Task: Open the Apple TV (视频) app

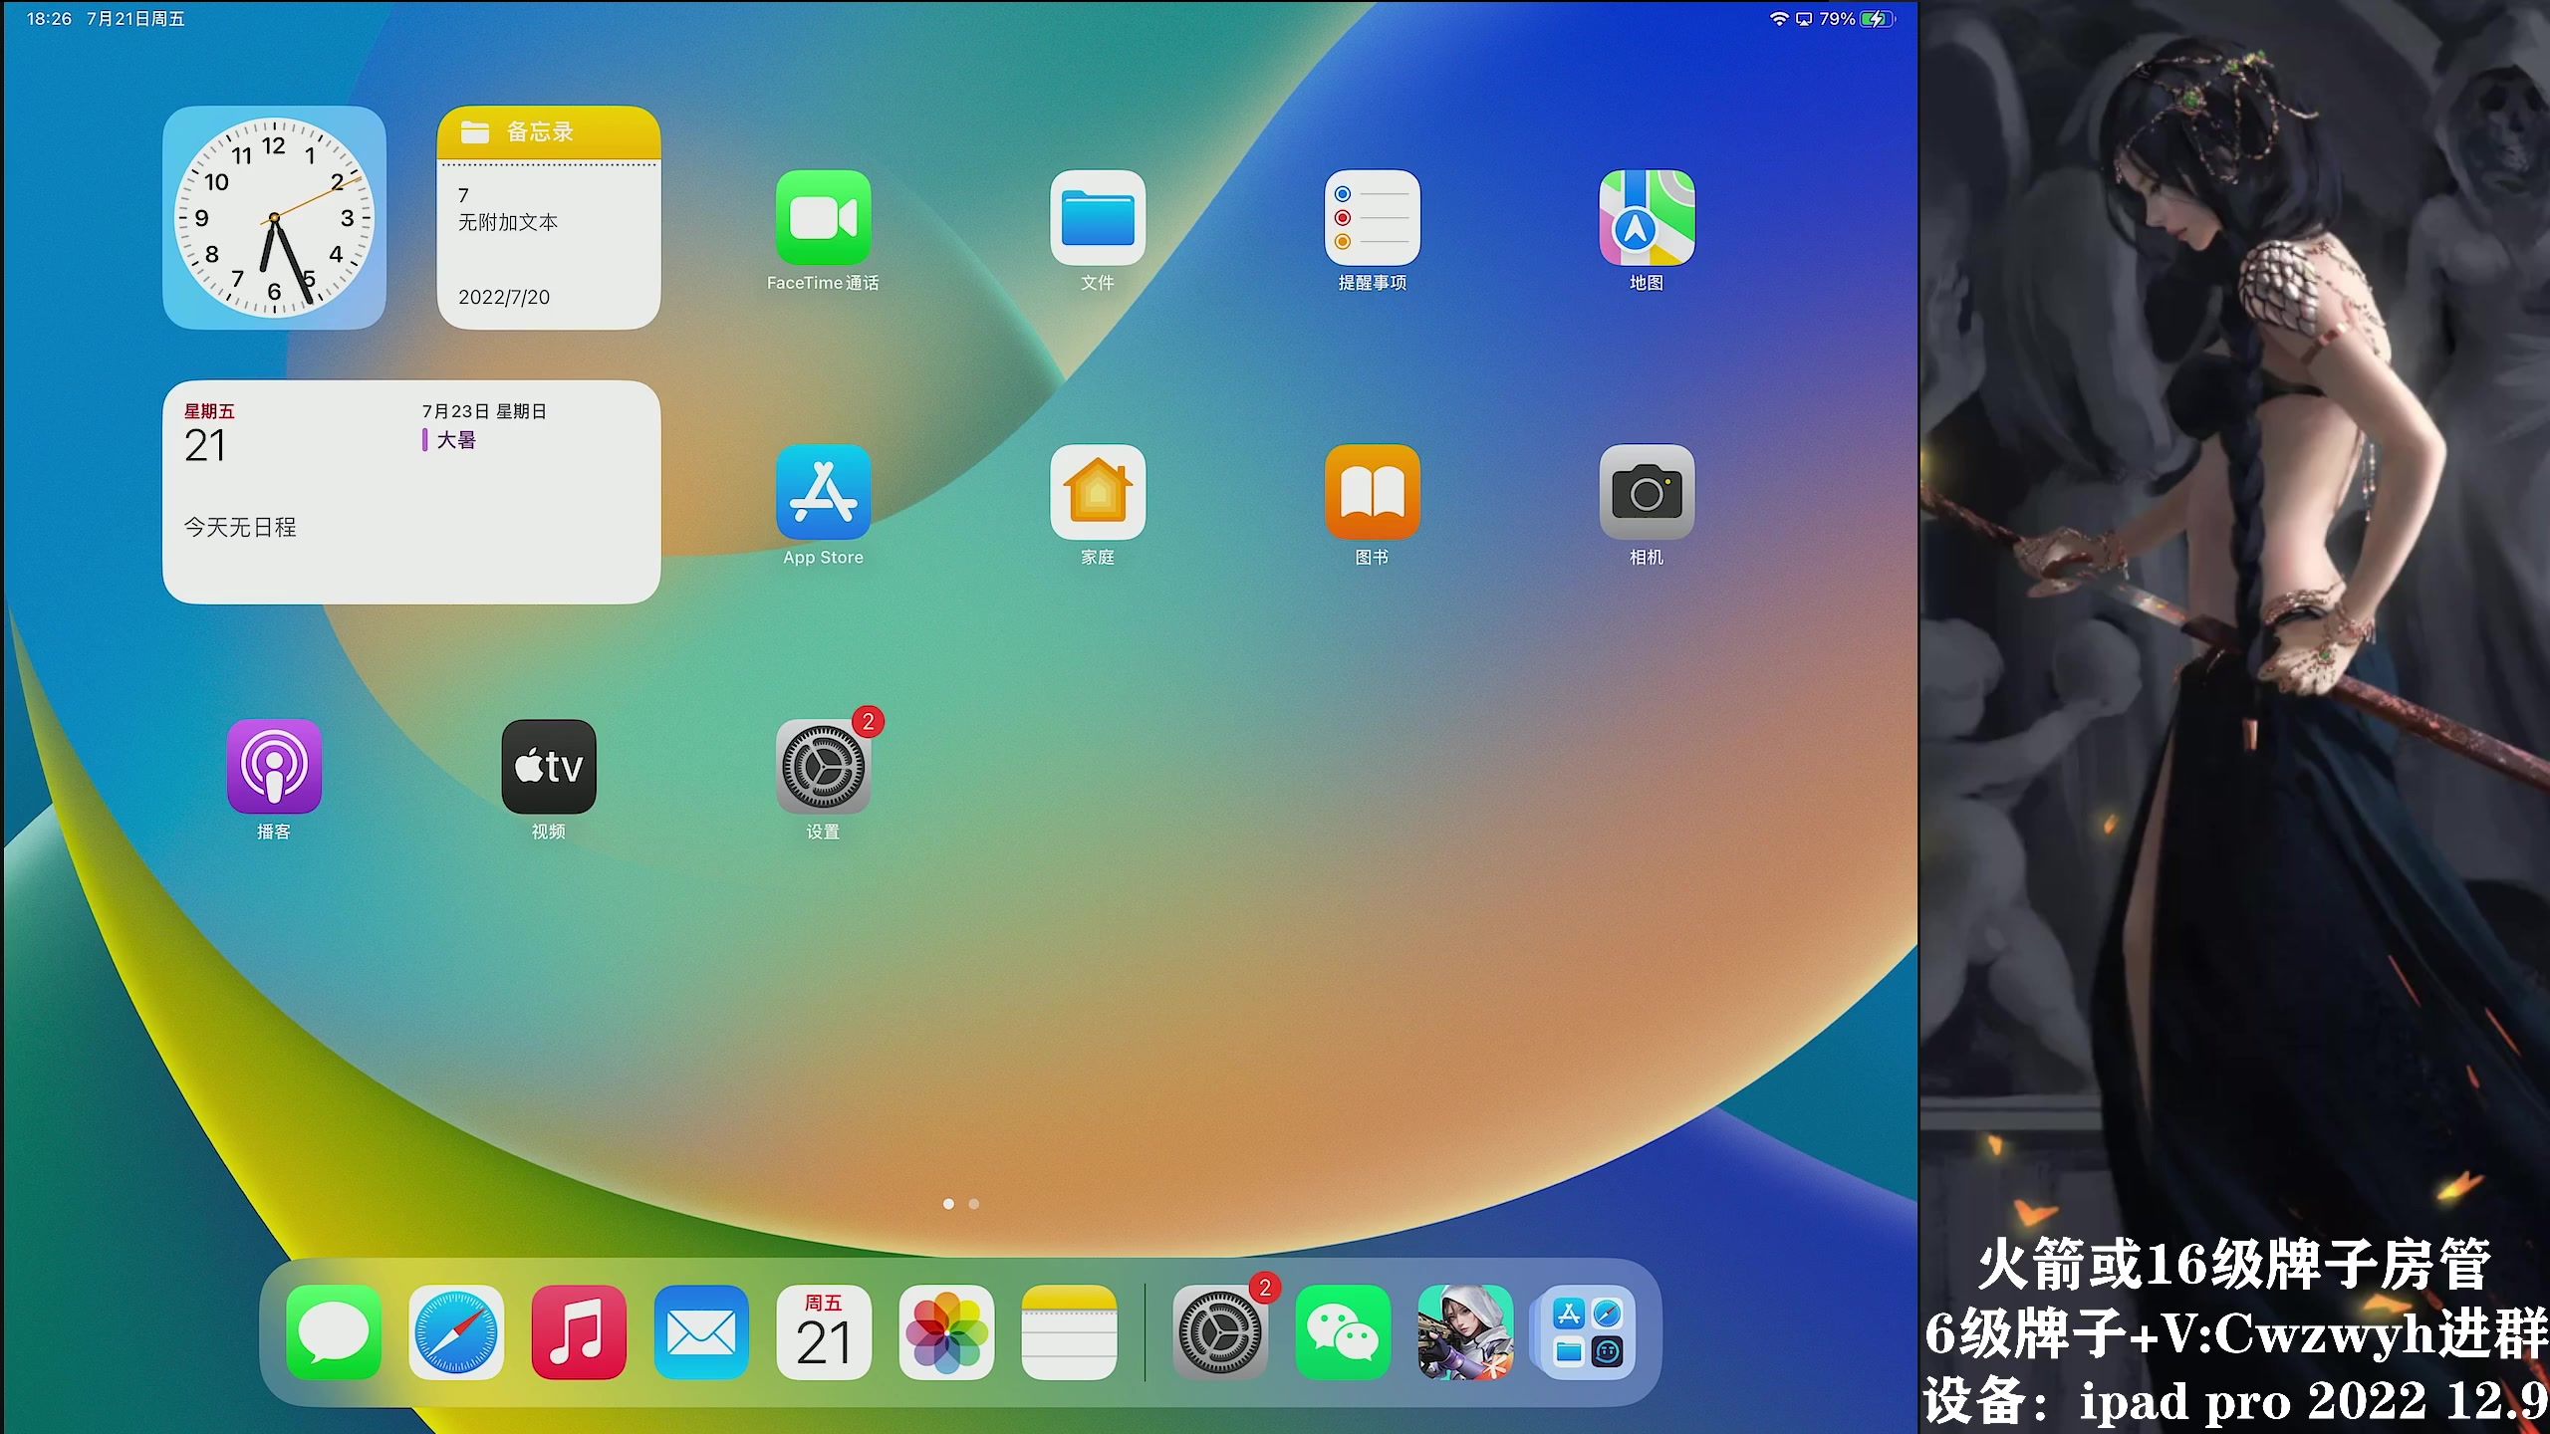Action: tap(549, 767)
